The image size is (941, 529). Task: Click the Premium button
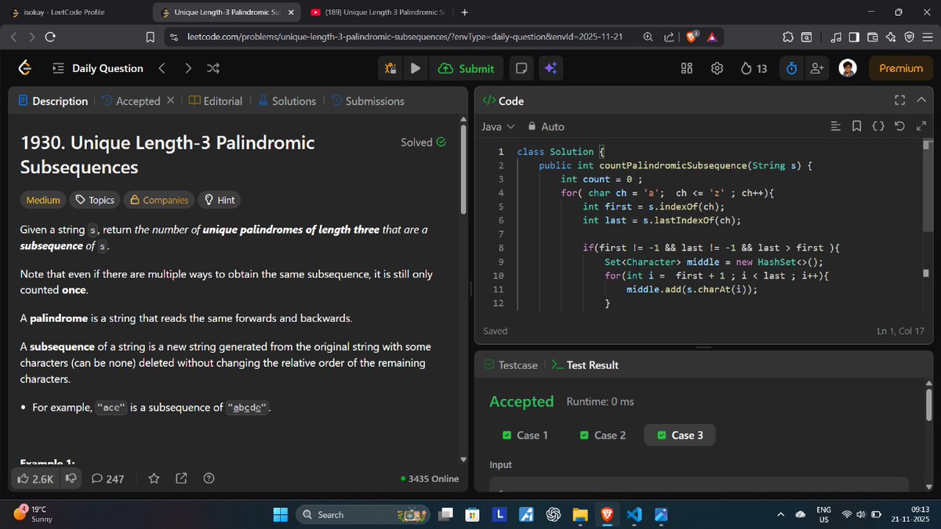901,68
